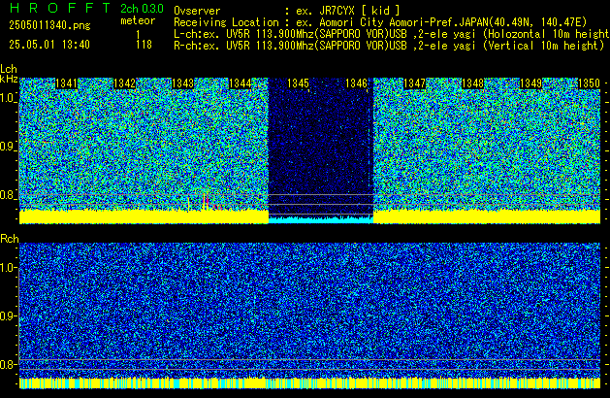Click the 1350 time marker
This screenshot has width=610, height=398.
(589, 83)
